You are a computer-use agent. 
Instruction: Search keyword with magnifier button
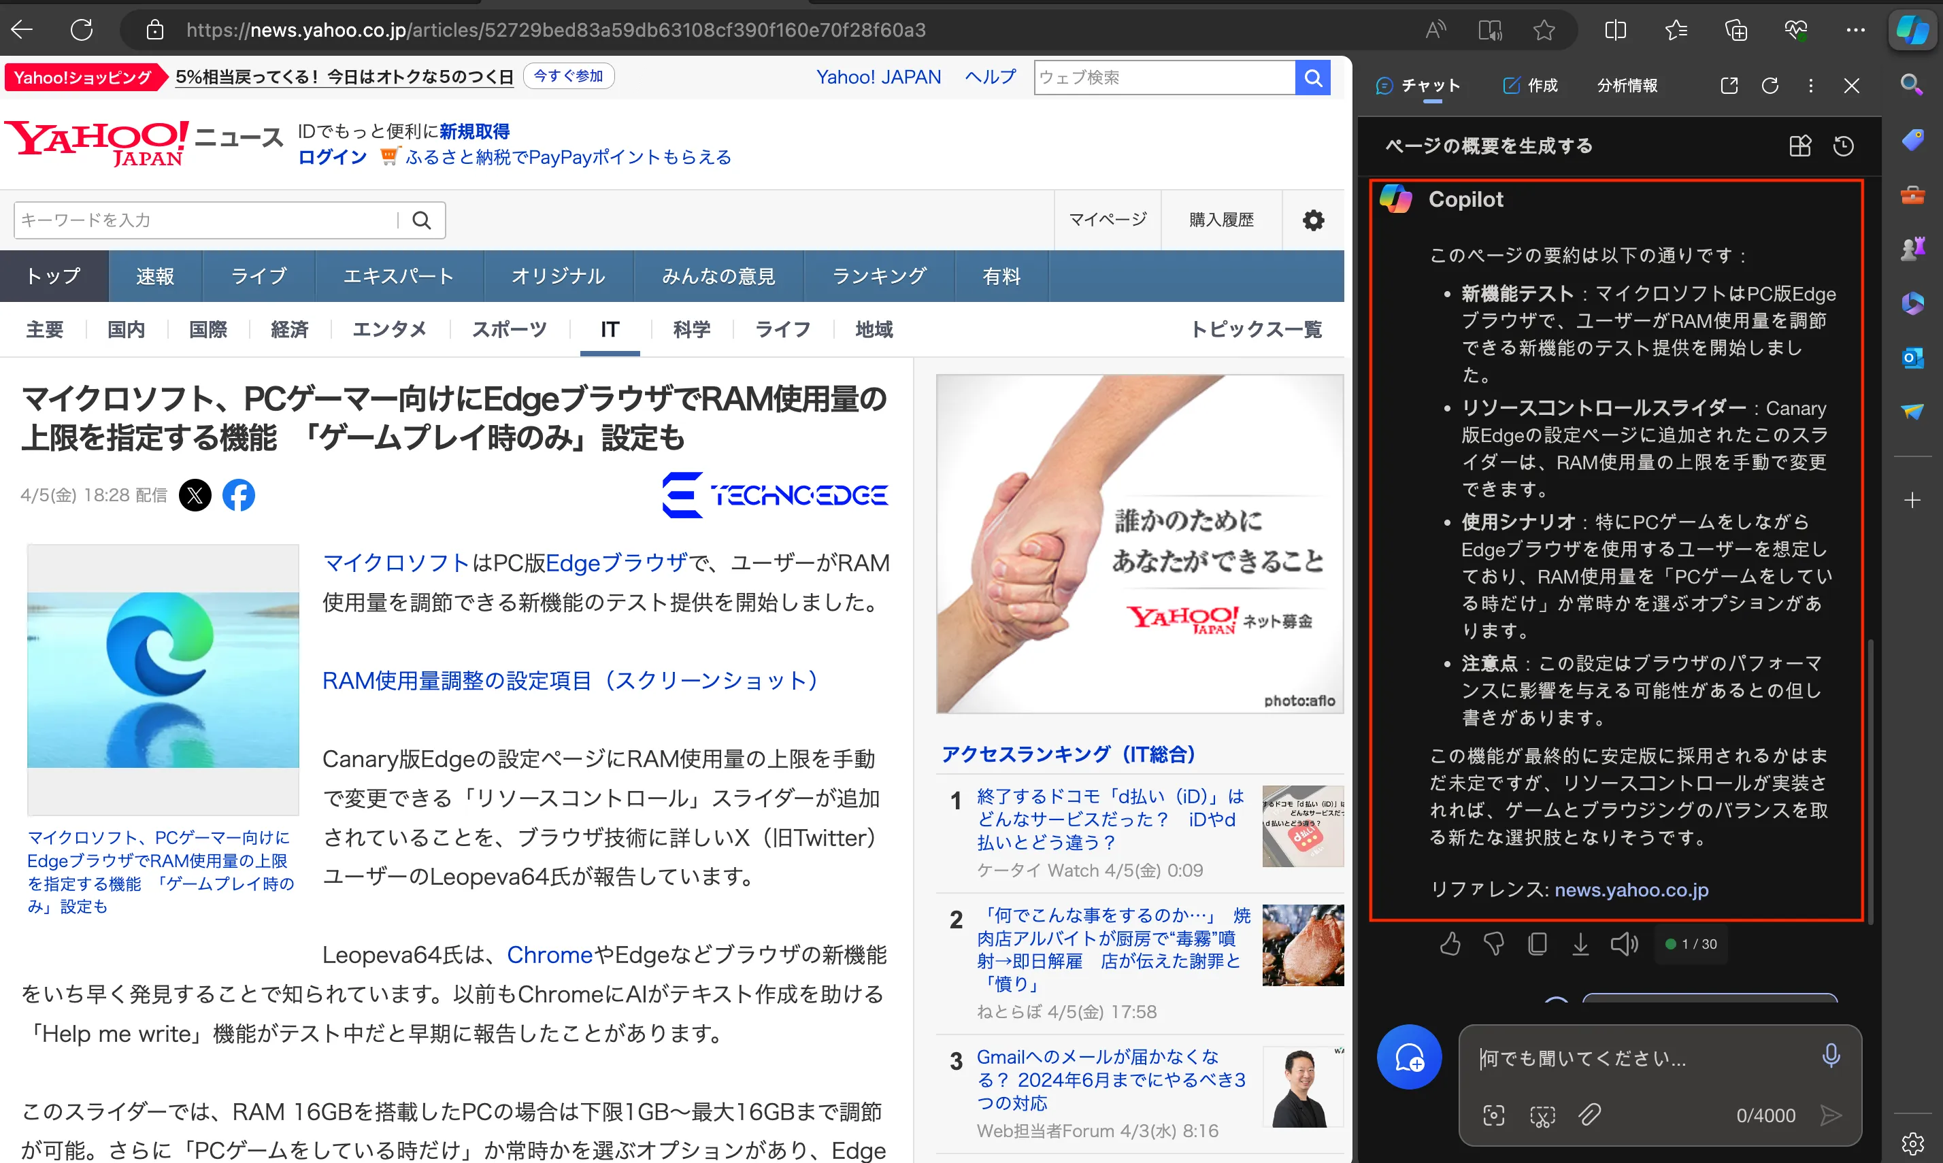pyautogui.click(x=422, y=220)
